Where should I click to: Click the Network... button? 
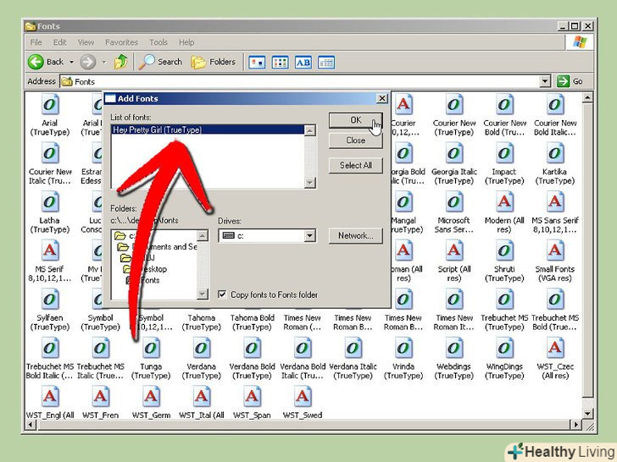click(355, 236)
